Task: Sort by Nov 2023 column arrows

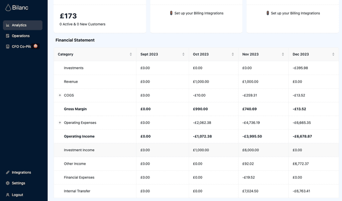Action: tap(283, 54)
